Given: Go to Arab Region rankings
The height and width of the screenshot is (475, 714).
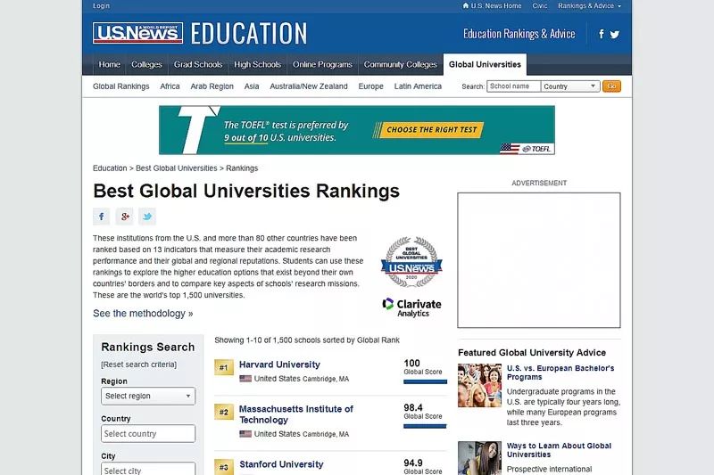Looking at the screenshot, I should point(212,86).
